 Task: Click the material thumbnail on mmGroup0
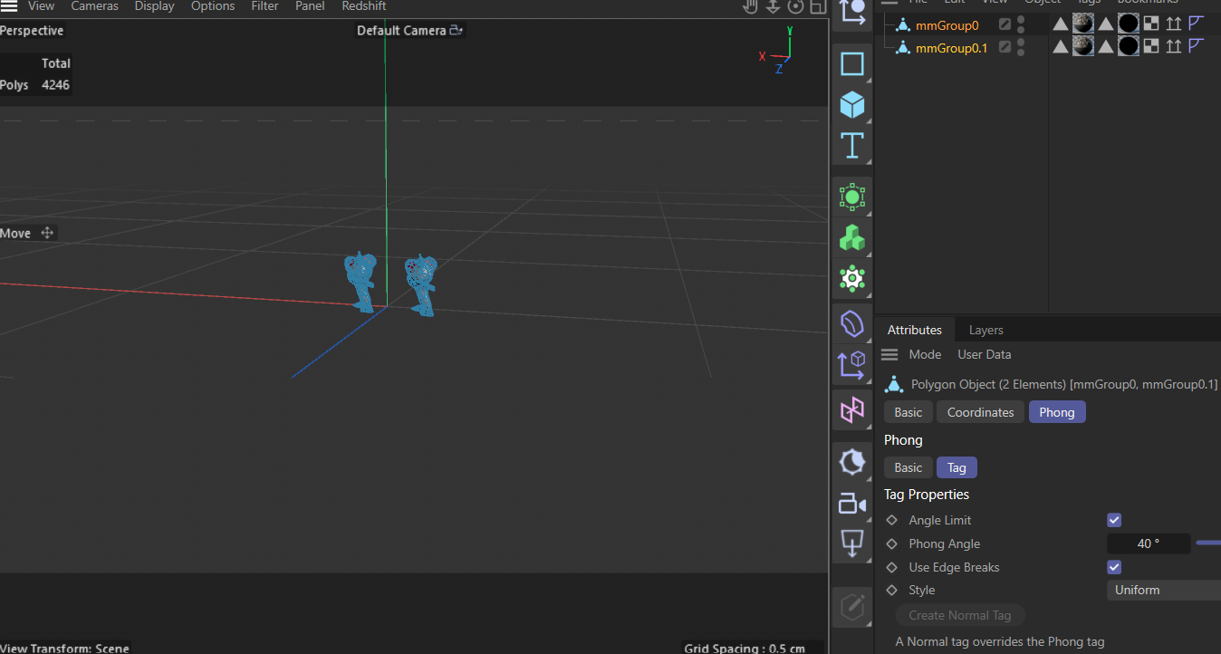pyautogui.click(x=1083, y=24)
